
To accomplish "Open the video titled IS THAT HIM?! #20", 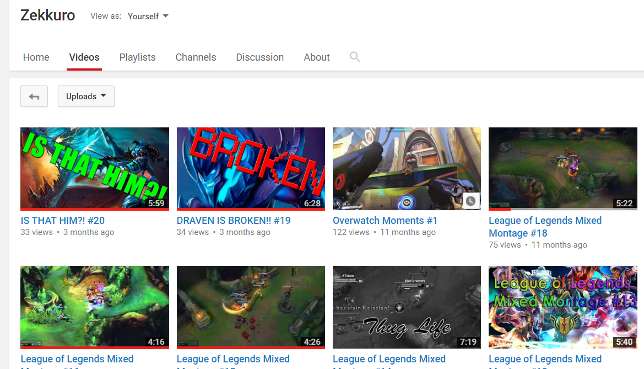I will (63, 221).
